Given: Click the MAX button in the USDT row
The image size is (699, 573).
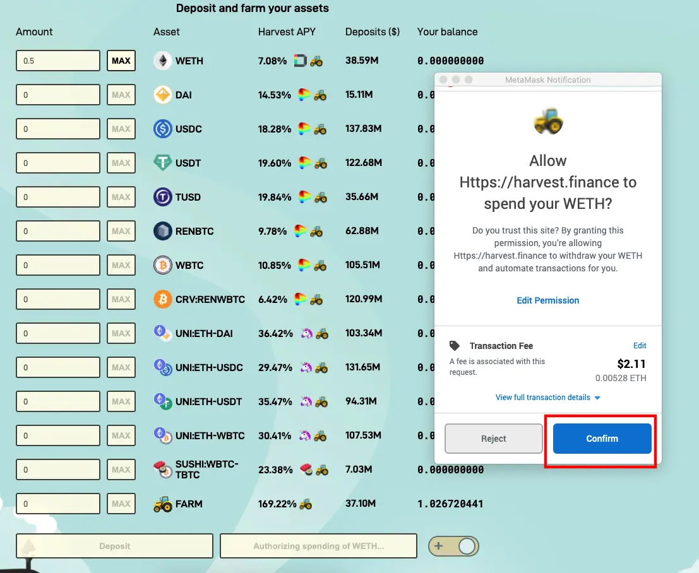Looking at the screenshot, I should click(x=121, y=163).
